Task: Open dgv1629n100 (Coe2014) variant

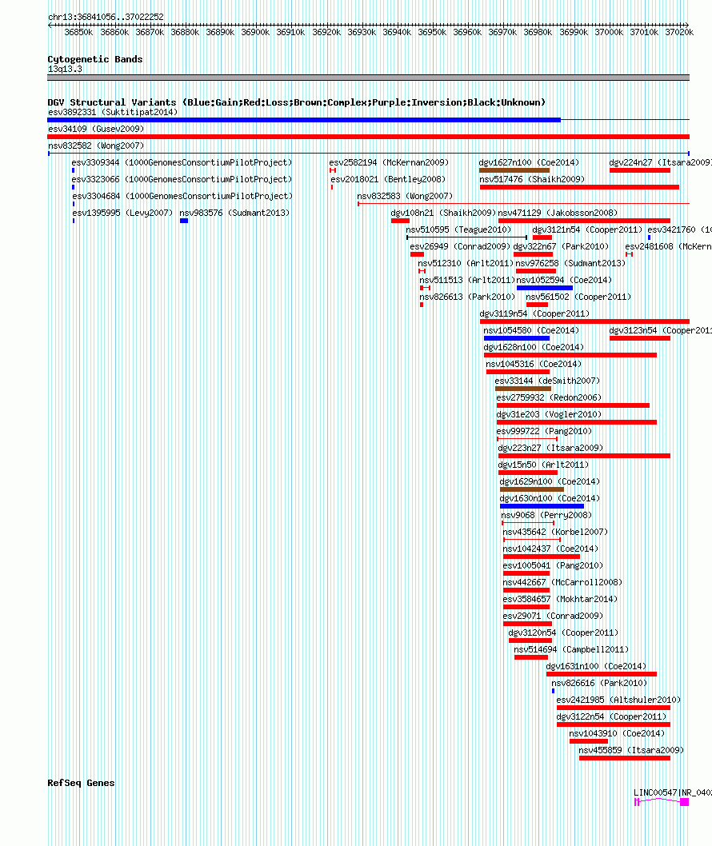Action: 550,481
